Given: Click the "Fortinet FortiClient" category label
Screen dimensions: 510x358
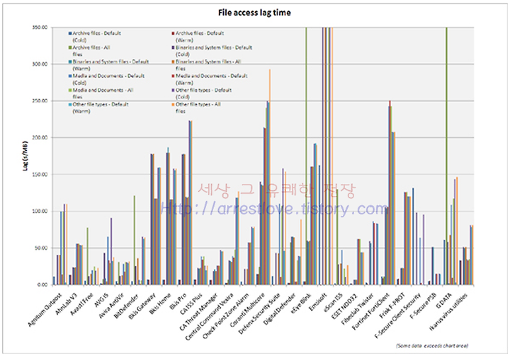Looking at the screenshot, I should click(372, 311).
